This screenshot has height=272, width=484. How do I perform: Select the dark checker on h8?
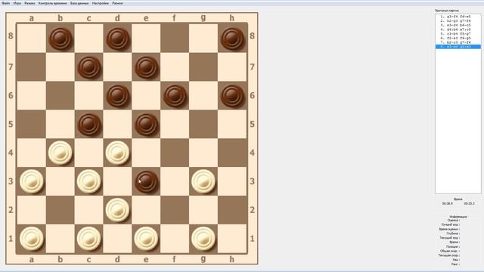232,39
